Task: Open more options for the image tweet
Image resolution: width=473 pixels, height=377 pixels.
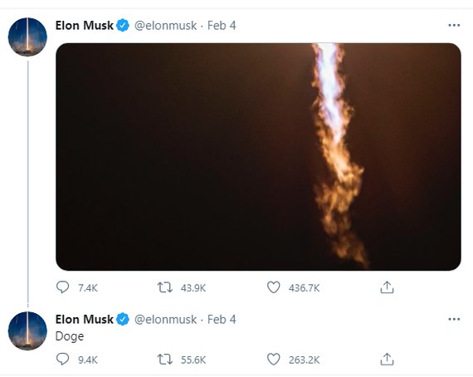Action: coord(454,26)
